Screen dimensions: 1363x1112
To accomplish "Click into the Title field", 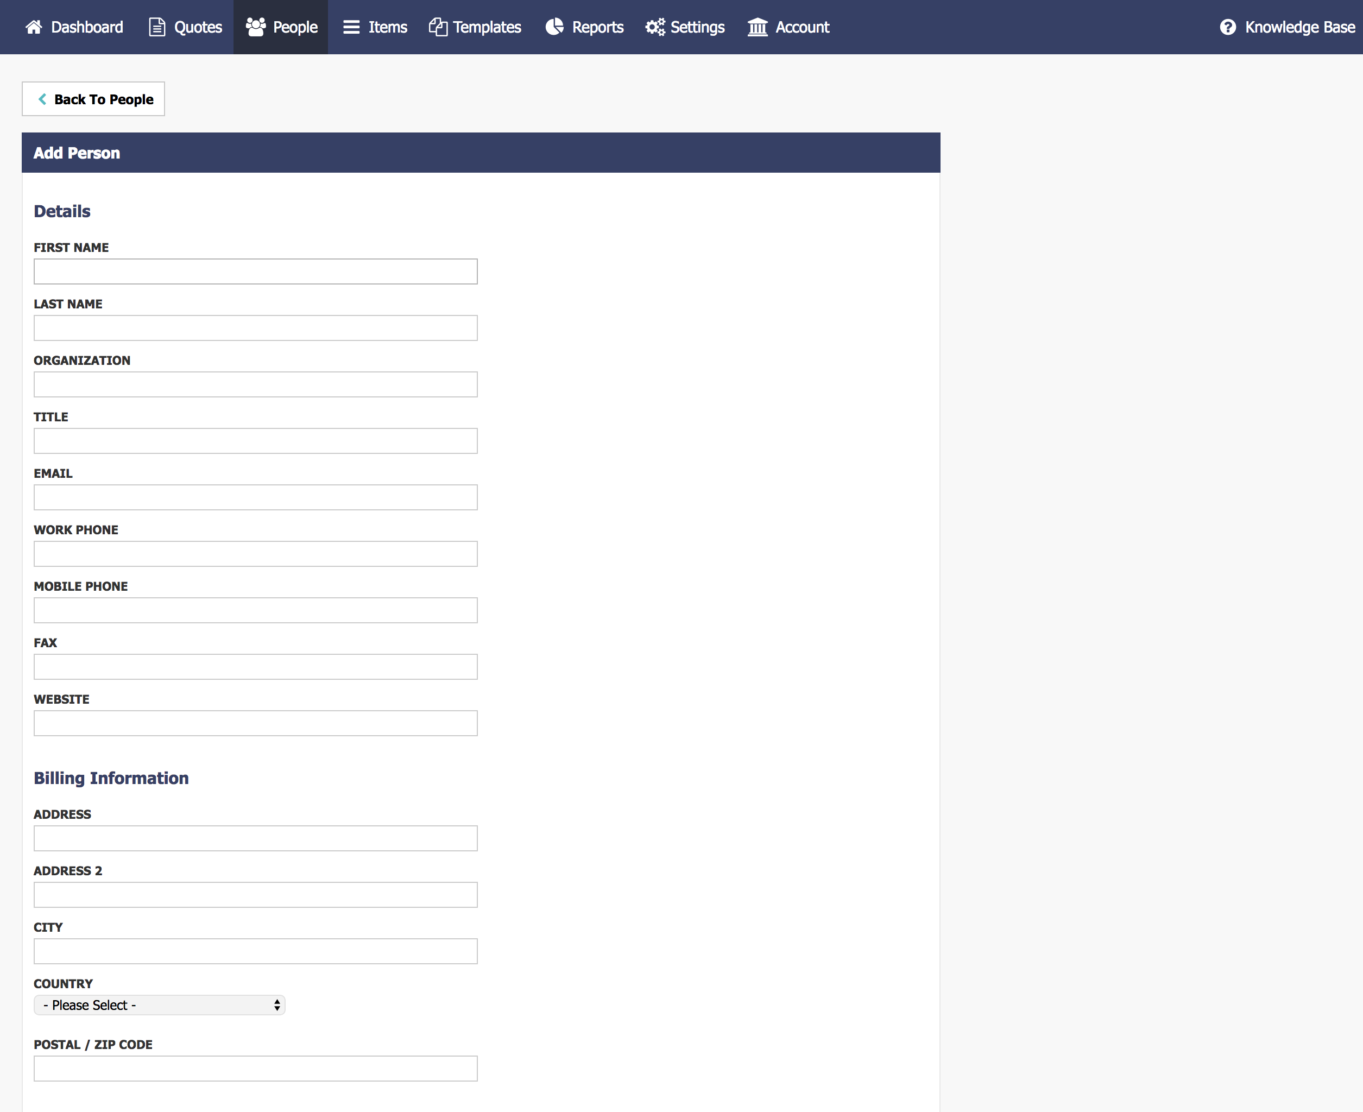I will pos(256,441).
